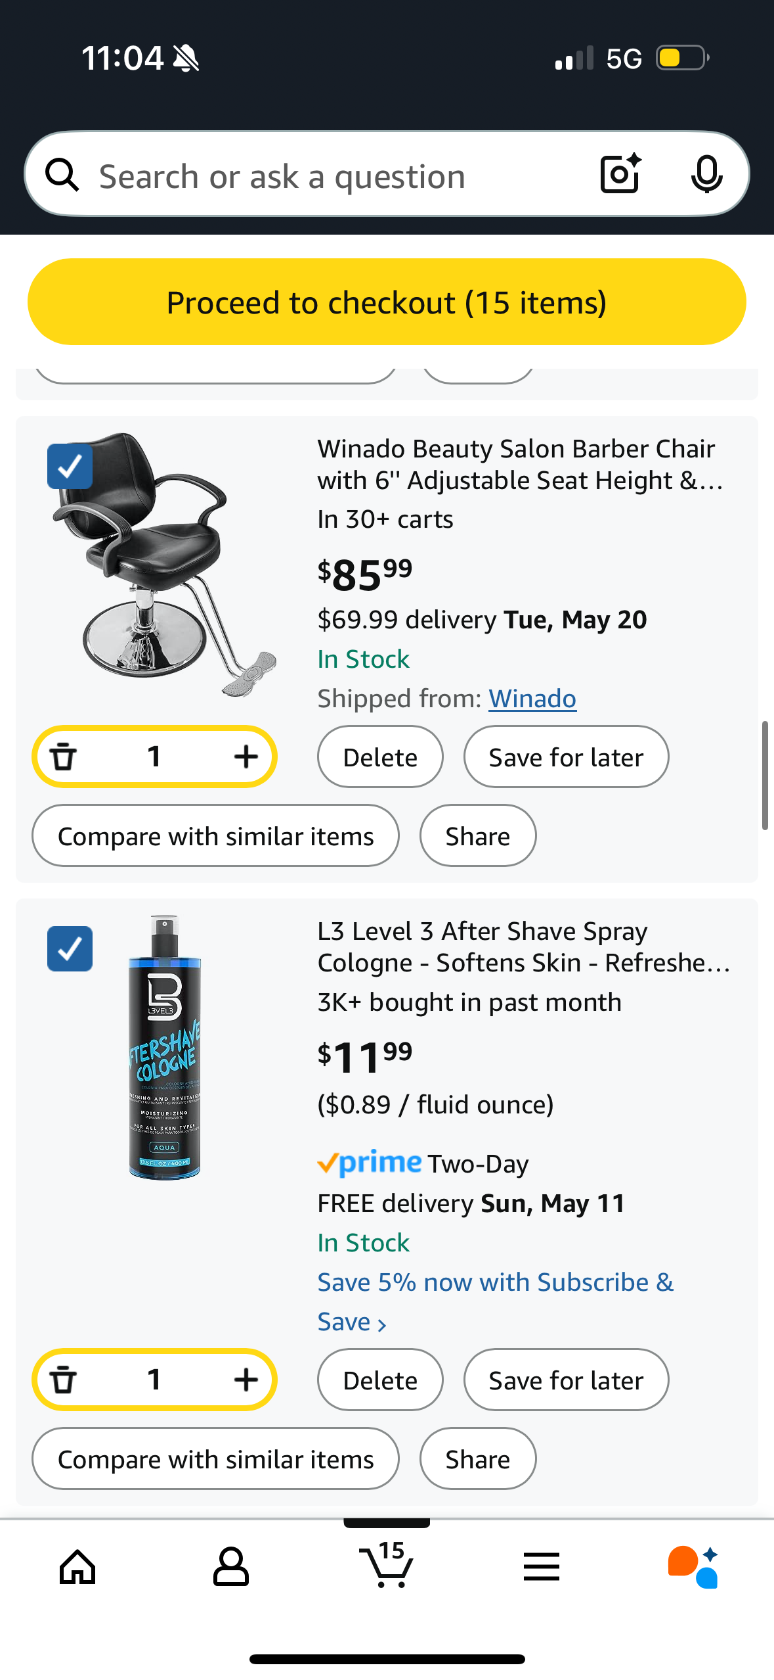Type in the Search or ask field
This screenshot has width=774, height=1680.
(328, 176)
